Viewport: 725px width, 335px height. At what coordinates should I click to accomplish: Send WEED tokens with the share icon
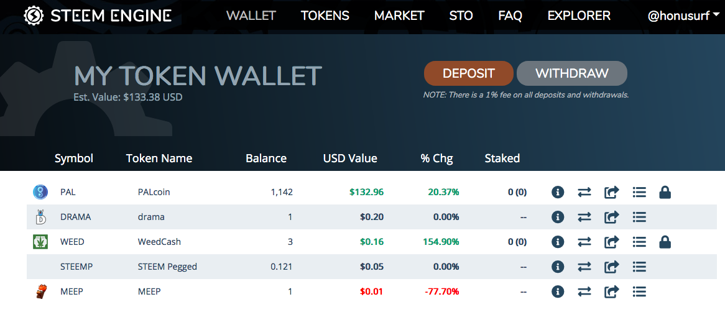611,242
